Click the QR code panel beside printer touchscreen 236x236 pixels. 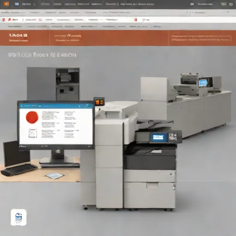[173, 137]
